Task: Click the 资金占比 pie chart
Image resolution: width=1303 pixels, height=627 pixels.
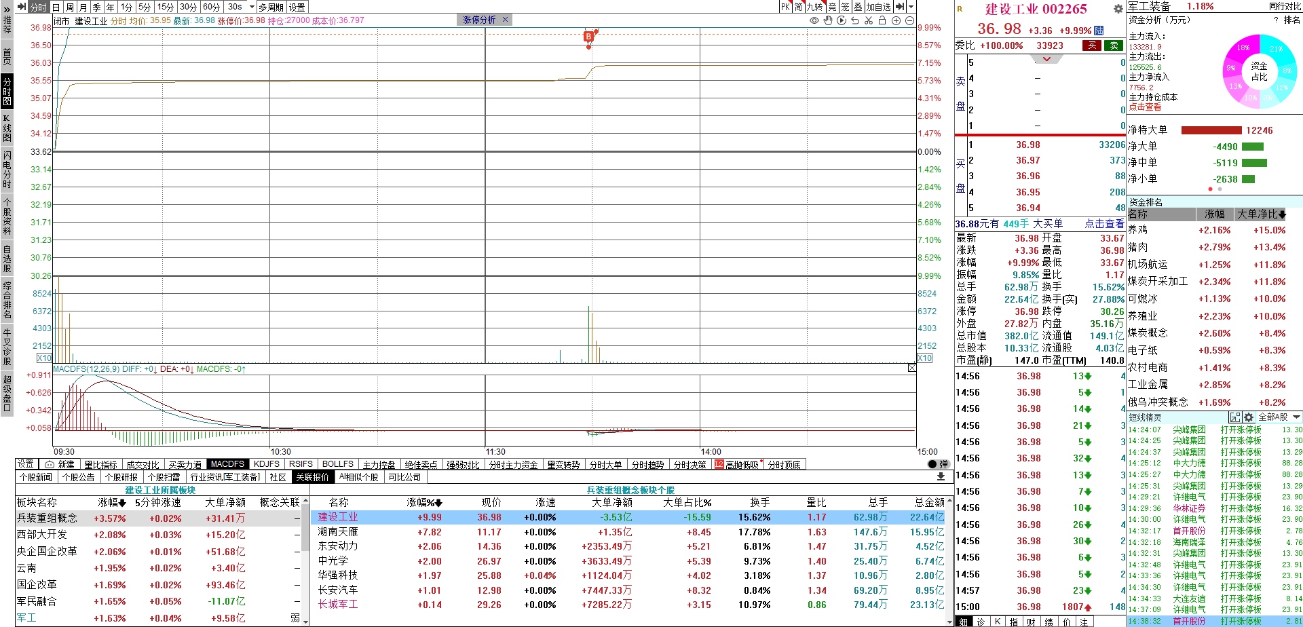Action: click(x=1260, y=71)
